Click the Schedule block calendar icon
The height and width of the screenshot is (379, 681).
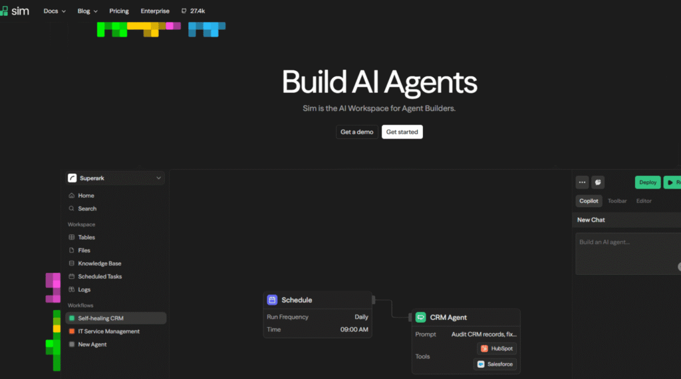[x=272, y=300]
